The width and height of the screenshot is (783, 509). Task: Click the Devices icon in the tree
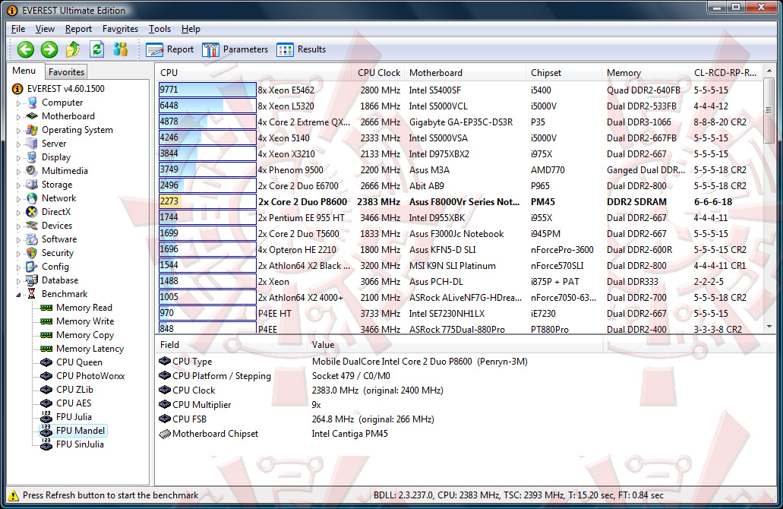33,226
